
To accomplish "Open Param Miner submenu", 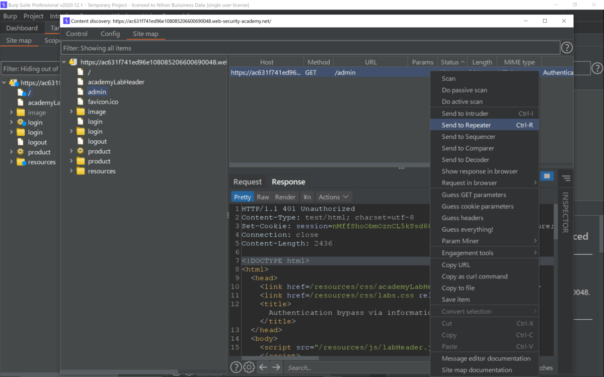I will (484, 241).
